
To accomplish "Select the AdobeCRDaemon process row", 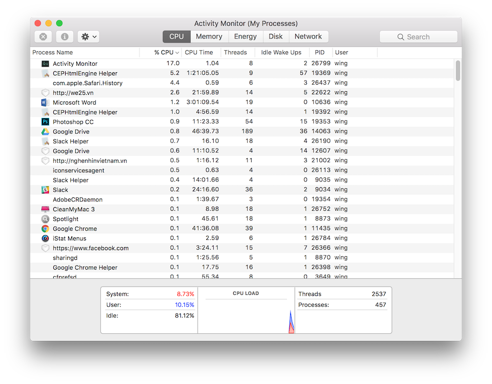I will 242,200.
